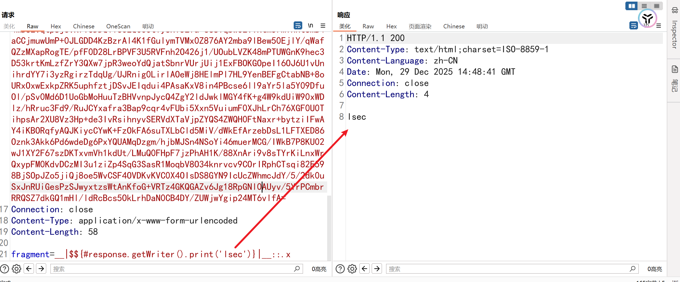Switch to combined tabbed layout view

point(656,6)
